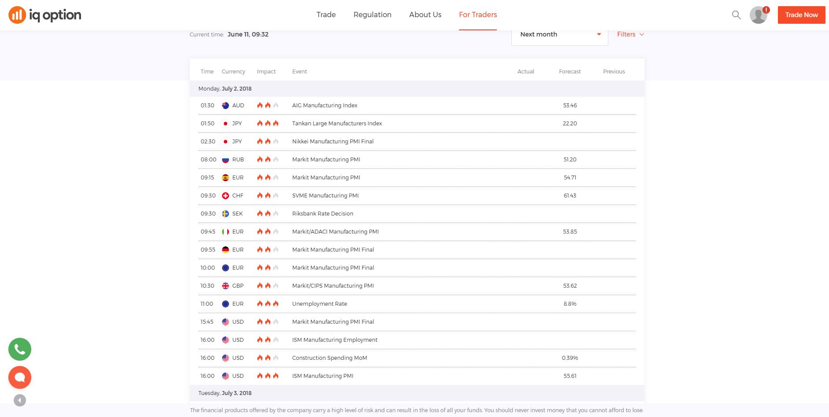Screen dimensions: 829x417
Task: Open the Regulation menu
Action: click(x=373, y=15)
